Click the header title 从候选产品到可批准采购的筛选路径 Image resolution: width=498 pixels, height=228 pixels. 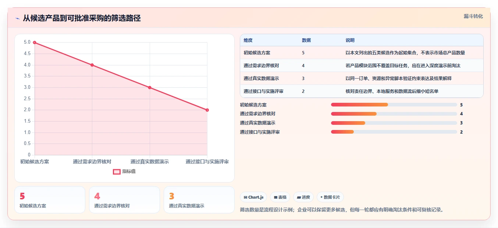pos(82,18)
